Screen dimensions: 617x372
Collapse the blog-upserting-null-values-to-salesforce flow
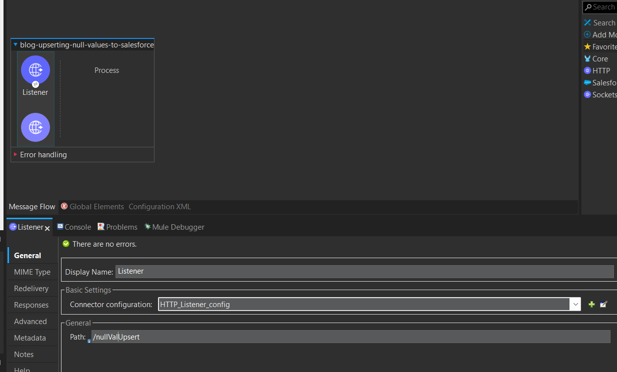click(15, 45)
